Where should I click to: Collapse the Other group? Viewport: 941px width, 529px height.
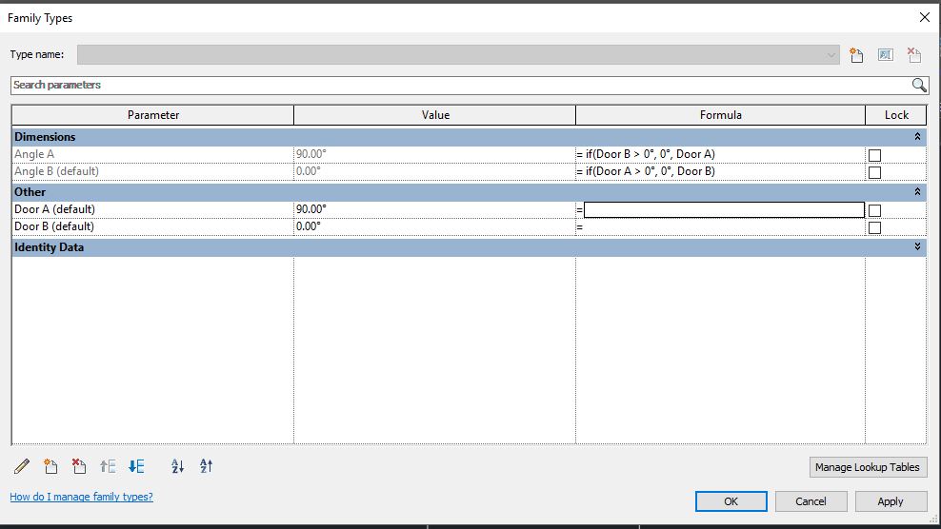pos(917,192)
